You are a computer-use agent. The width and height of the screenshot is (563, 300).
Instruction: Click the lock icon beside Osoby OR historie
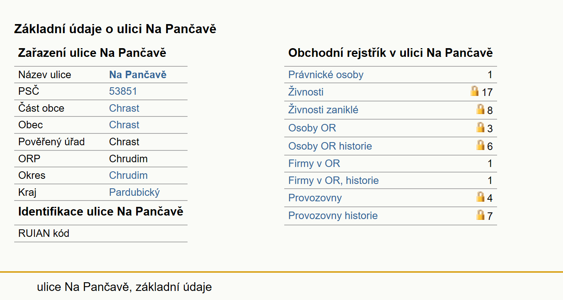(x=480, y=145)
